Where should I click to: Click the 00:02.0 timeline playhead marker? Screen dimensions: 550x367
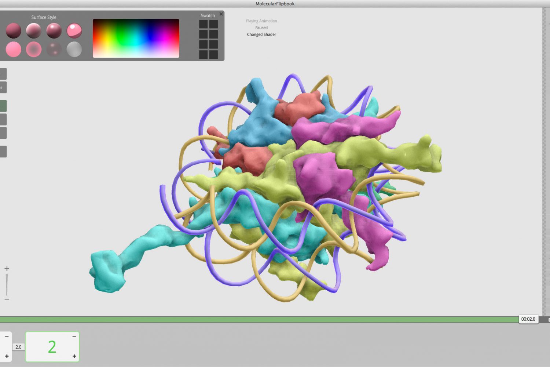pos(528,319)
